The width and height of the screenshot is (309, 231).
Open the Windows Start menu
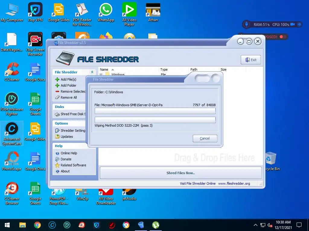click(x=7, y=225)
